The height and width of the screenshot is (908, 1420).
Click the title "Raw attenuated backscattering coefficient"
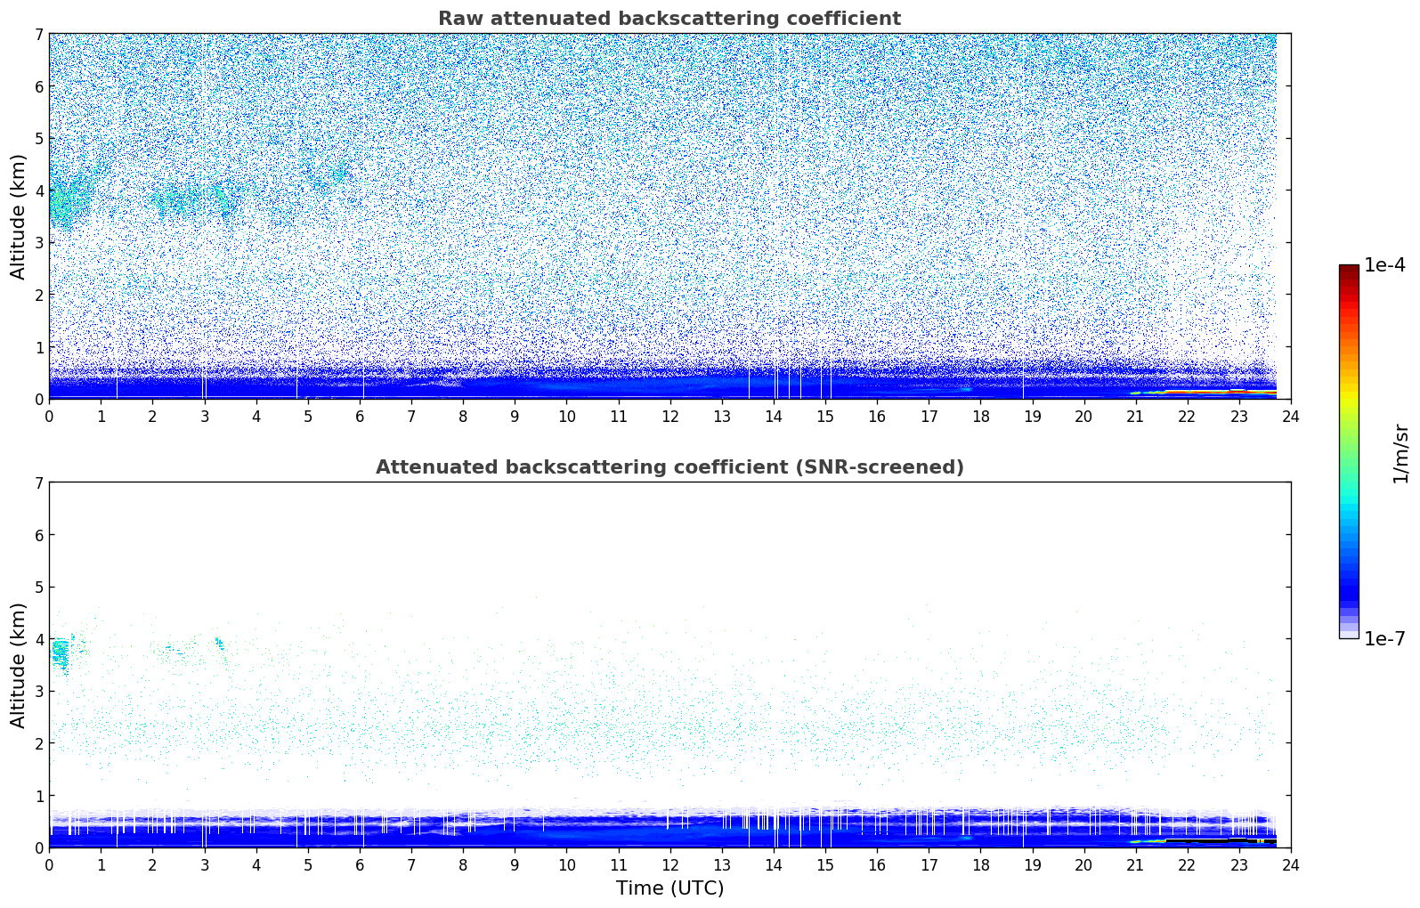[669, 19]
